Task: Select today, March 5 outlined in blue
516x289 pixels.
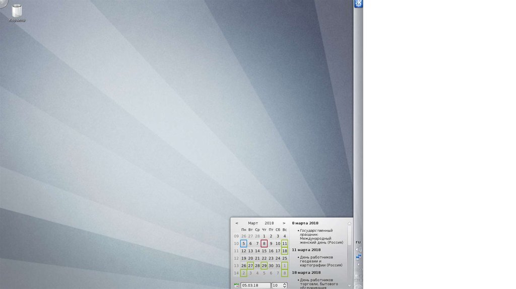Action: tap(243, 244)
